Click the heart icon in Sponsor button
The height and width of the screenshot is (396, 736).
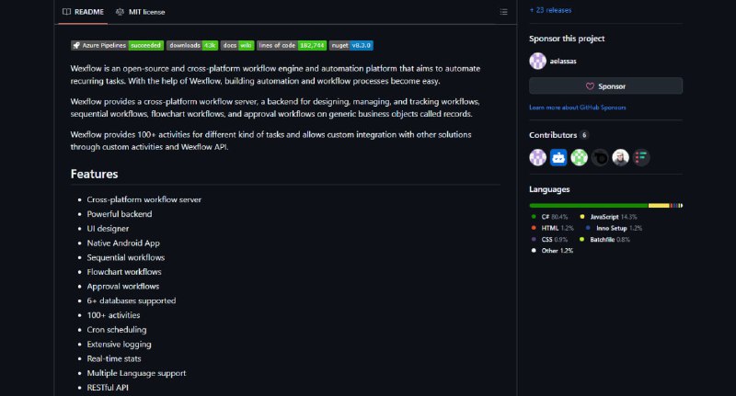pos(590,86)
